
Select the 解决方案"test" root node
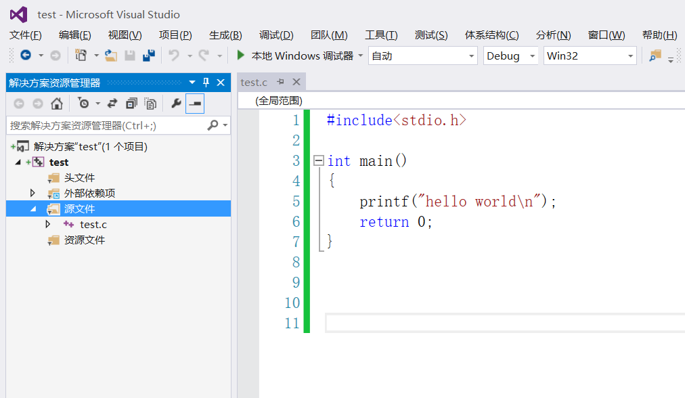point(91,147)
